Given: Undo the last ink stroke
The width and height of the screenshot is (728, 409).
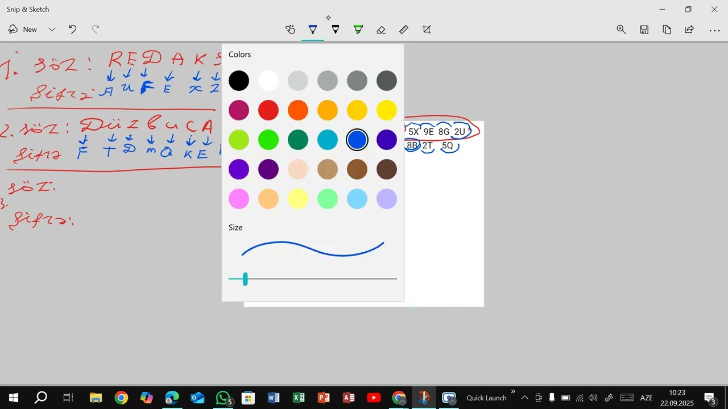Looking at the screenshot, I should (73, 30).
